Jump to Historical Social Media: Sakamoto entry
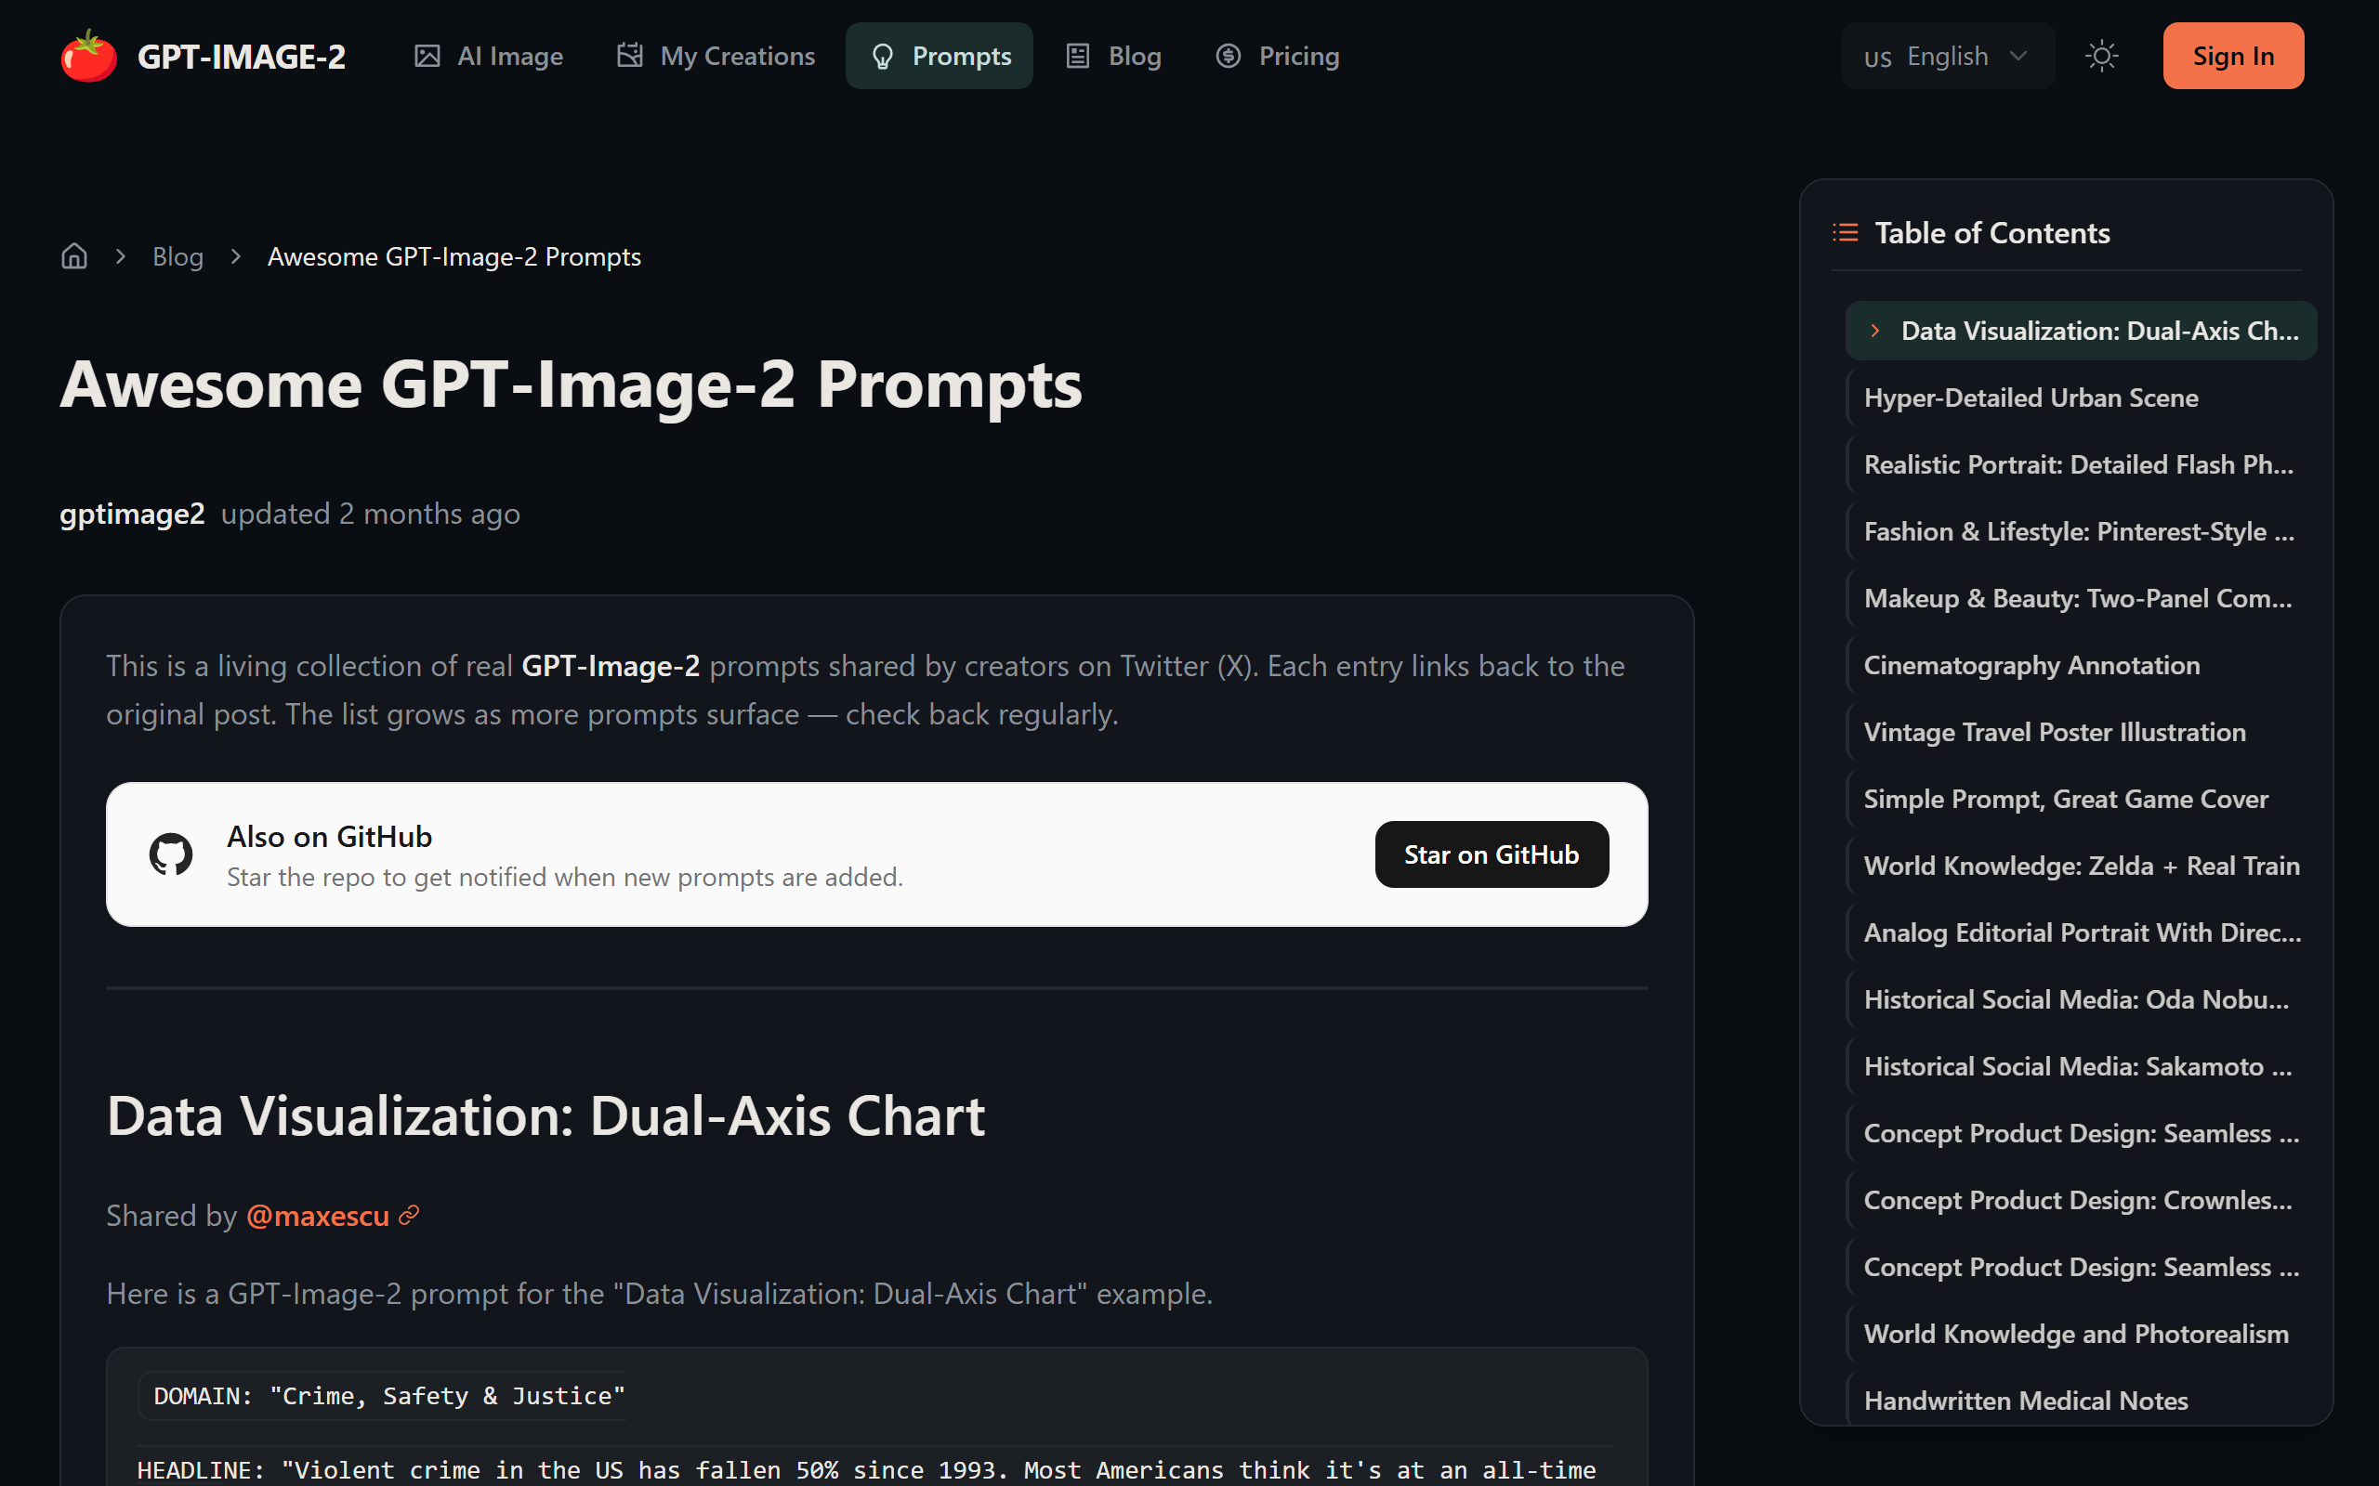Screen dimensions: 2379x1486 2081,1066
